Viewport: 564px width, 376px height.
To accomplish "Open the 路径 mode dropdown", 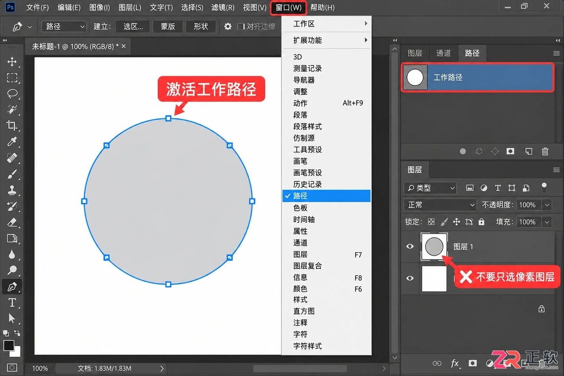I will click(64, 27).
